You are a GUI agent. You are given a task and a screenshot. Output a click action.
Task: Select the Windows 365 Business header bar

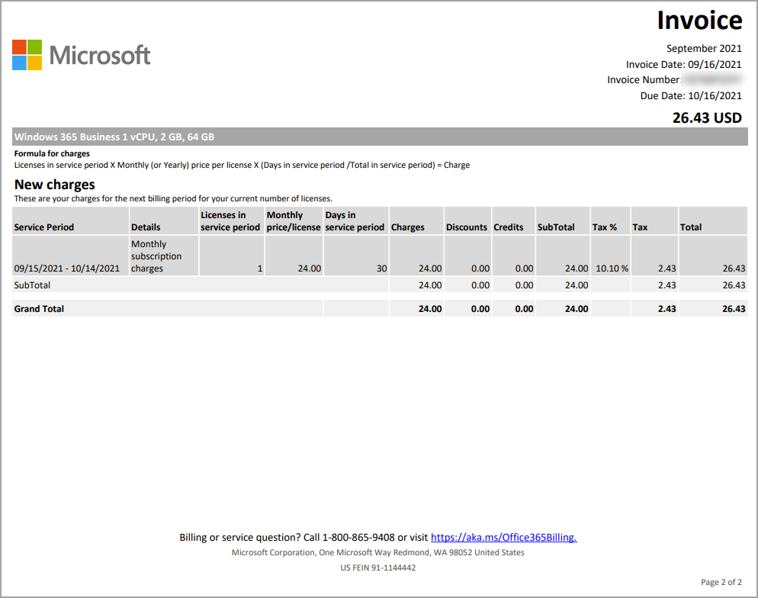click(x=114, y=137)
